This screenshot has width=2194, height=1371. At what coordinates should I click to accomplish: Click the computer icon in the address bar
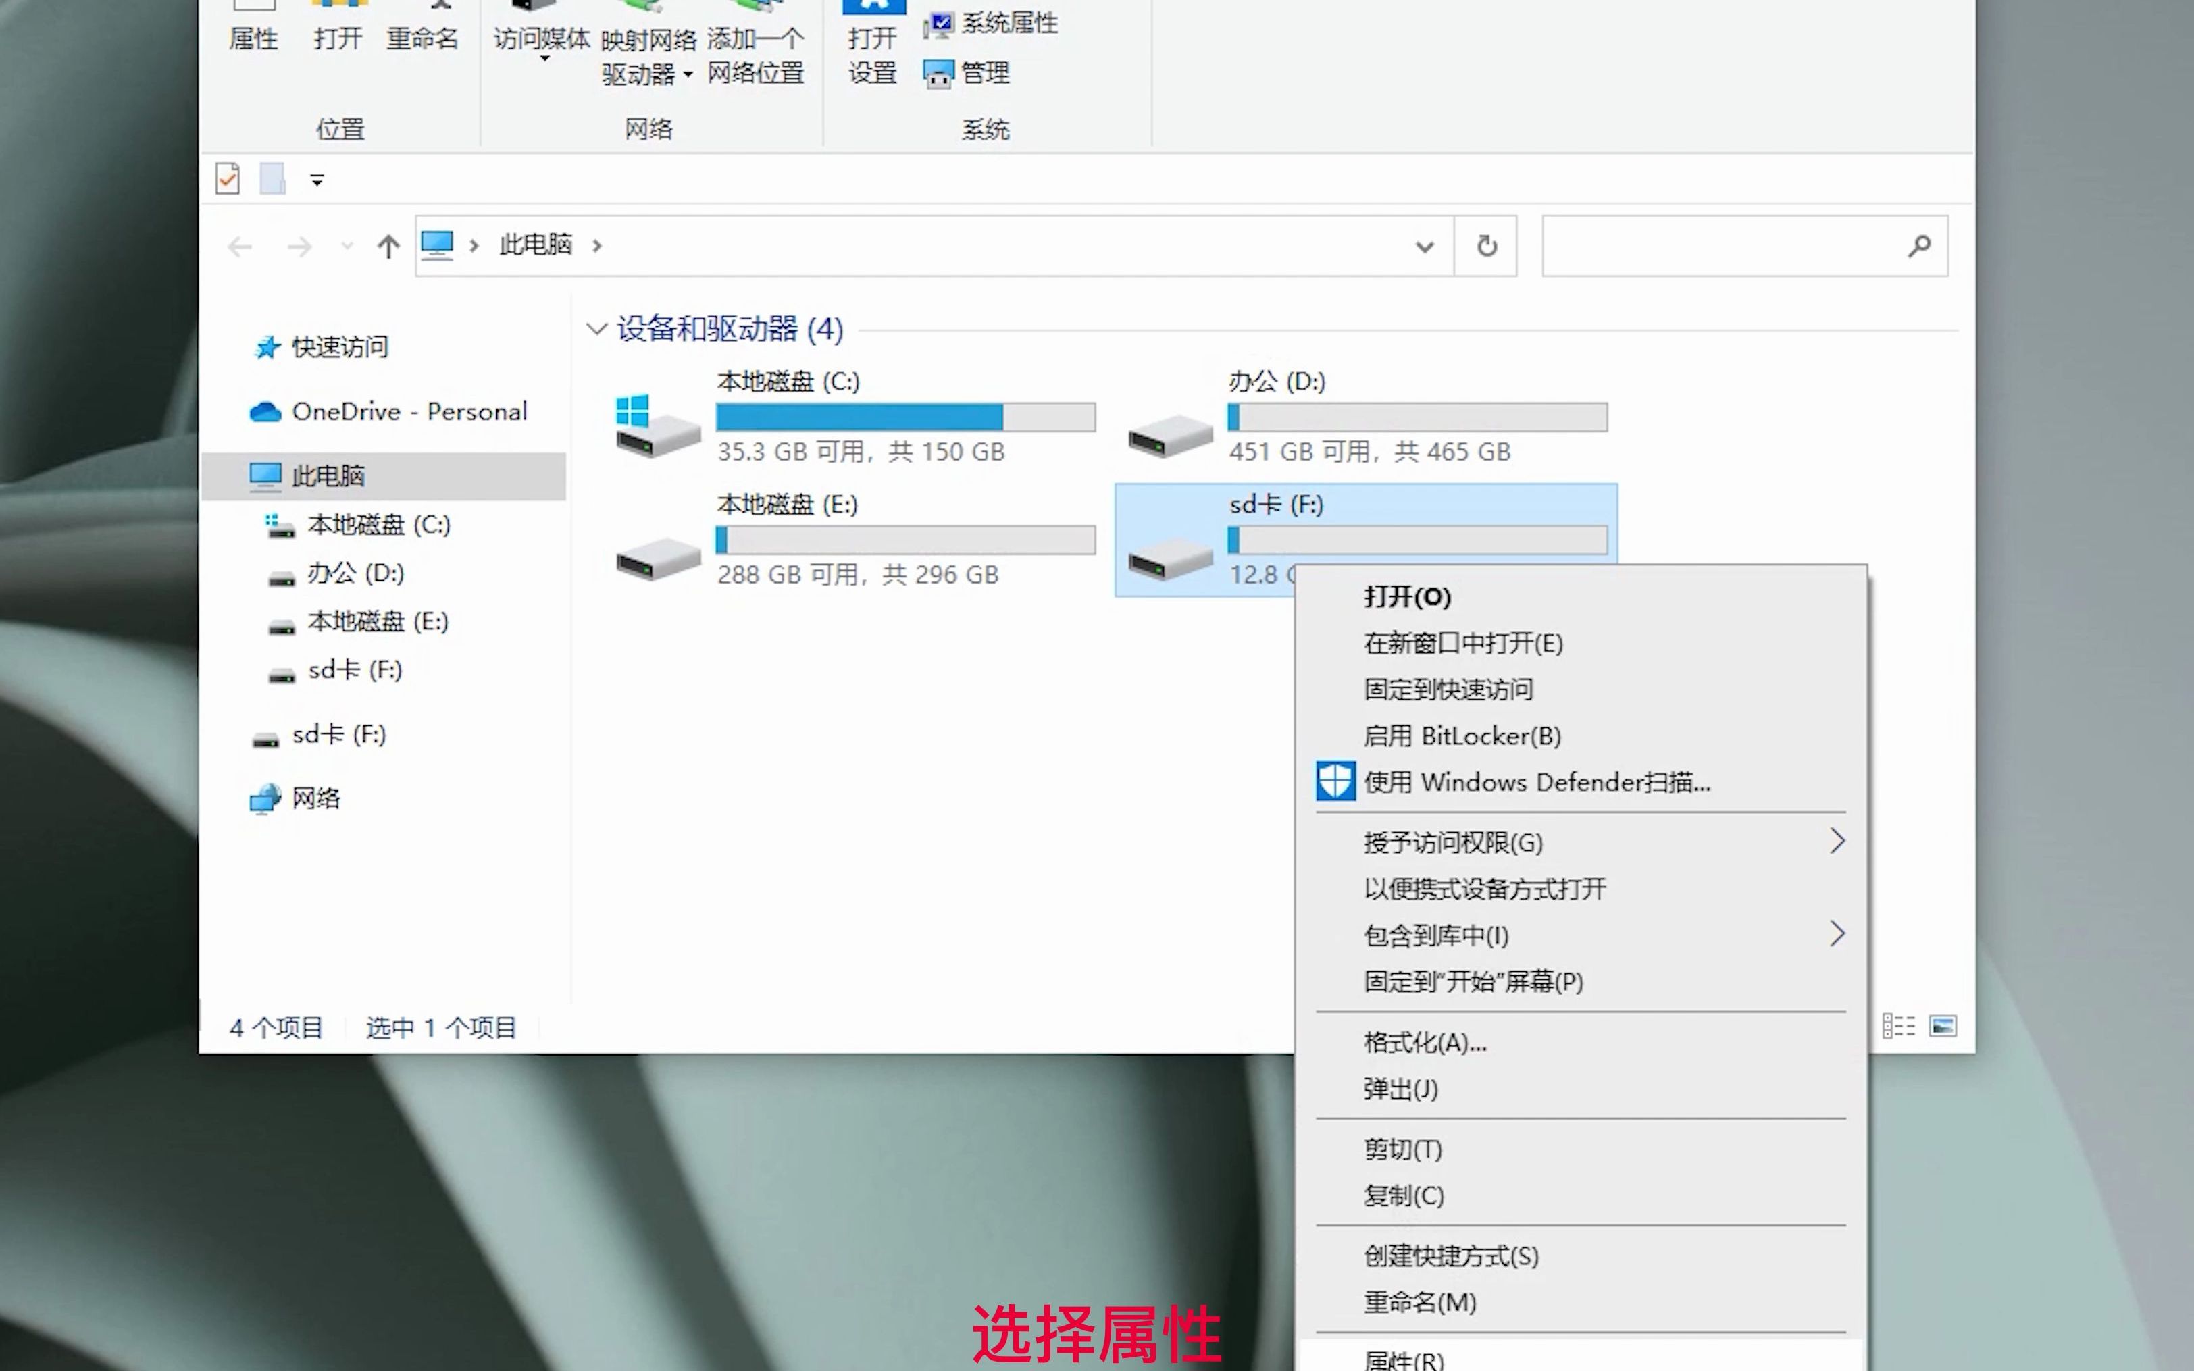tap(437, 244)
